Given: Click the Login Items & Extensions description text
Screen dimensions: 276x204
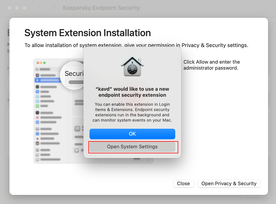Looking at the screenshot, I should 132,112.
